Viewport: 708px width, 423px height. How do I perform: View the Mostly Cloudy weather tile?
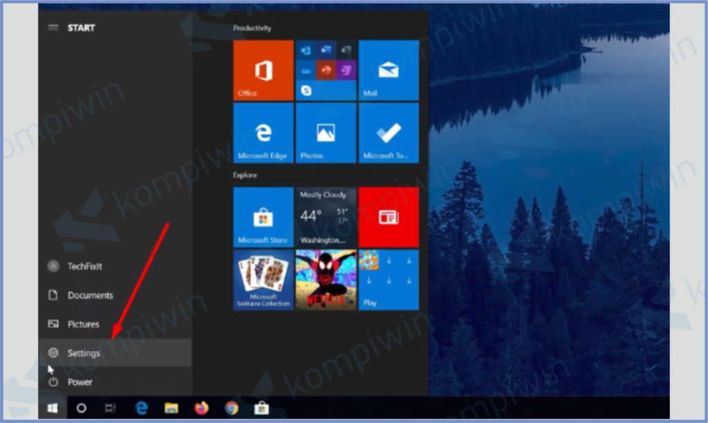click(326, 217)
